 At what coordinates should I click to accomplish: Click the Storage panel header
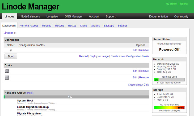tap(169, 90)
